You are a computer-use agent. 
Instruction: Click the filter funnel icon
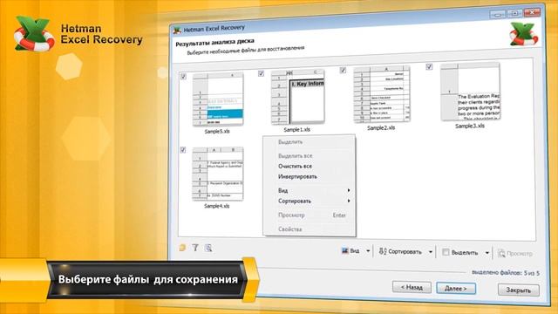[x=195, y=248]
